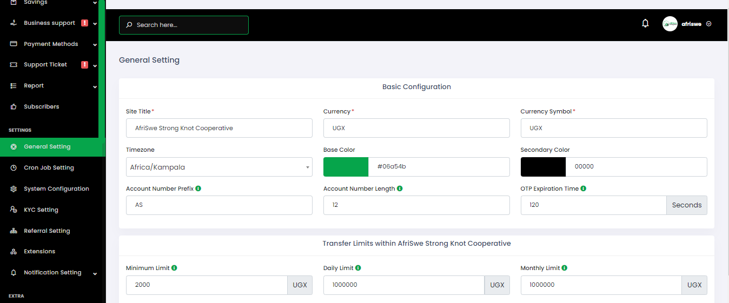
Task: Click the Report list icon
Action: 14,86
